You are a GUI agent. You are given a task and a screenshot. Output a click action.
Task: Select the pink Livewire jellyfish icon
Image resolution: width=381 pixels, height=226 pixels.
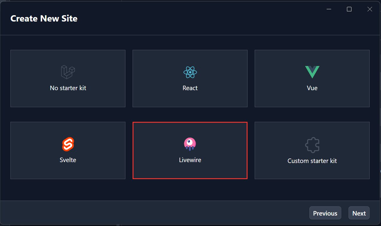coord(190,144)
